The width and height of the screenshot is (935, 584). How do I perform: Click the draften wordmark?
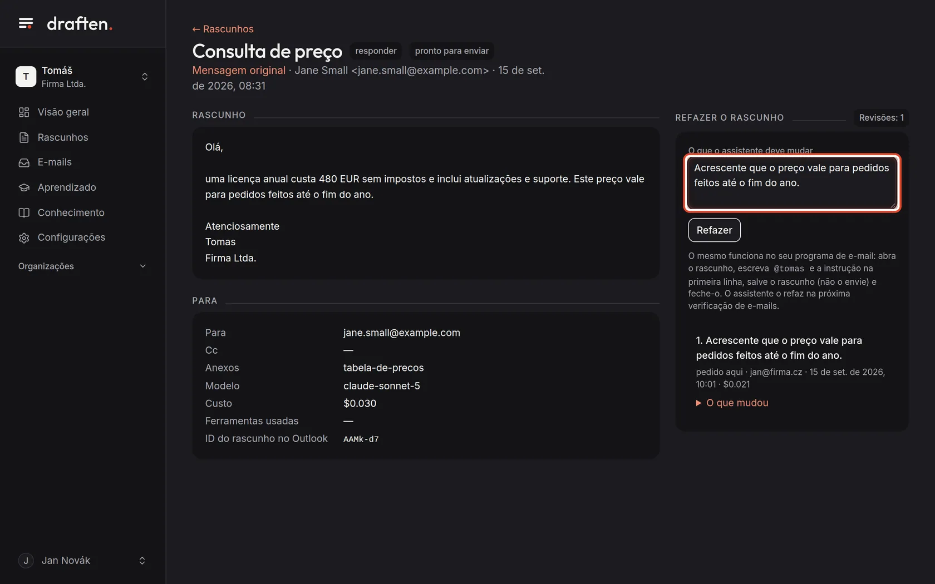[80, 23]
